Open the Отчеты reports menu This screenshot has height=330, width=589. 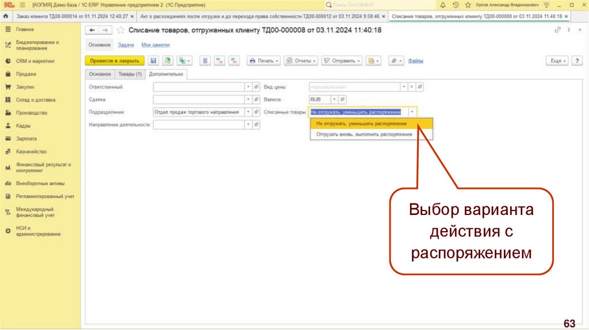point(301,61)
